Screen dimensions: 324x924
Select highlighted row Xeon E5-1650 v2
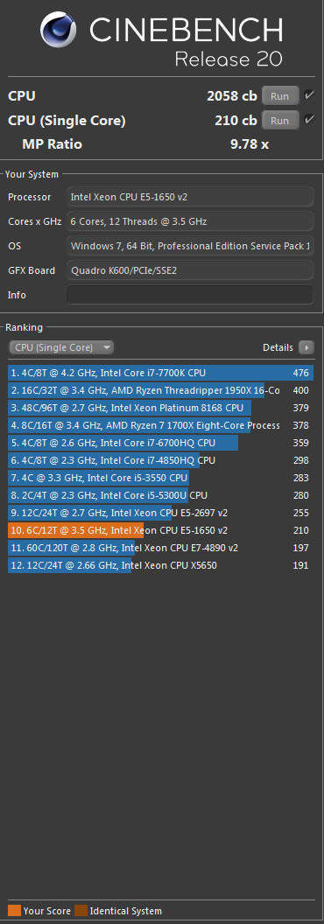pos(160,530)
